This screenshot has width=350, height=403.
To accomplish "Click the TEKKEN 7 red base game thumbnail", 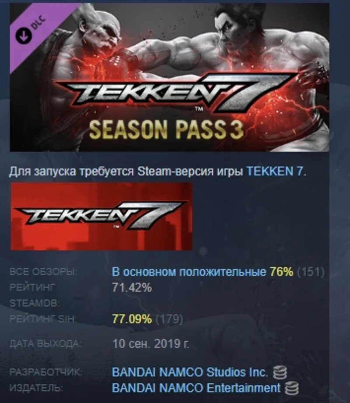I will click(101, 217).
